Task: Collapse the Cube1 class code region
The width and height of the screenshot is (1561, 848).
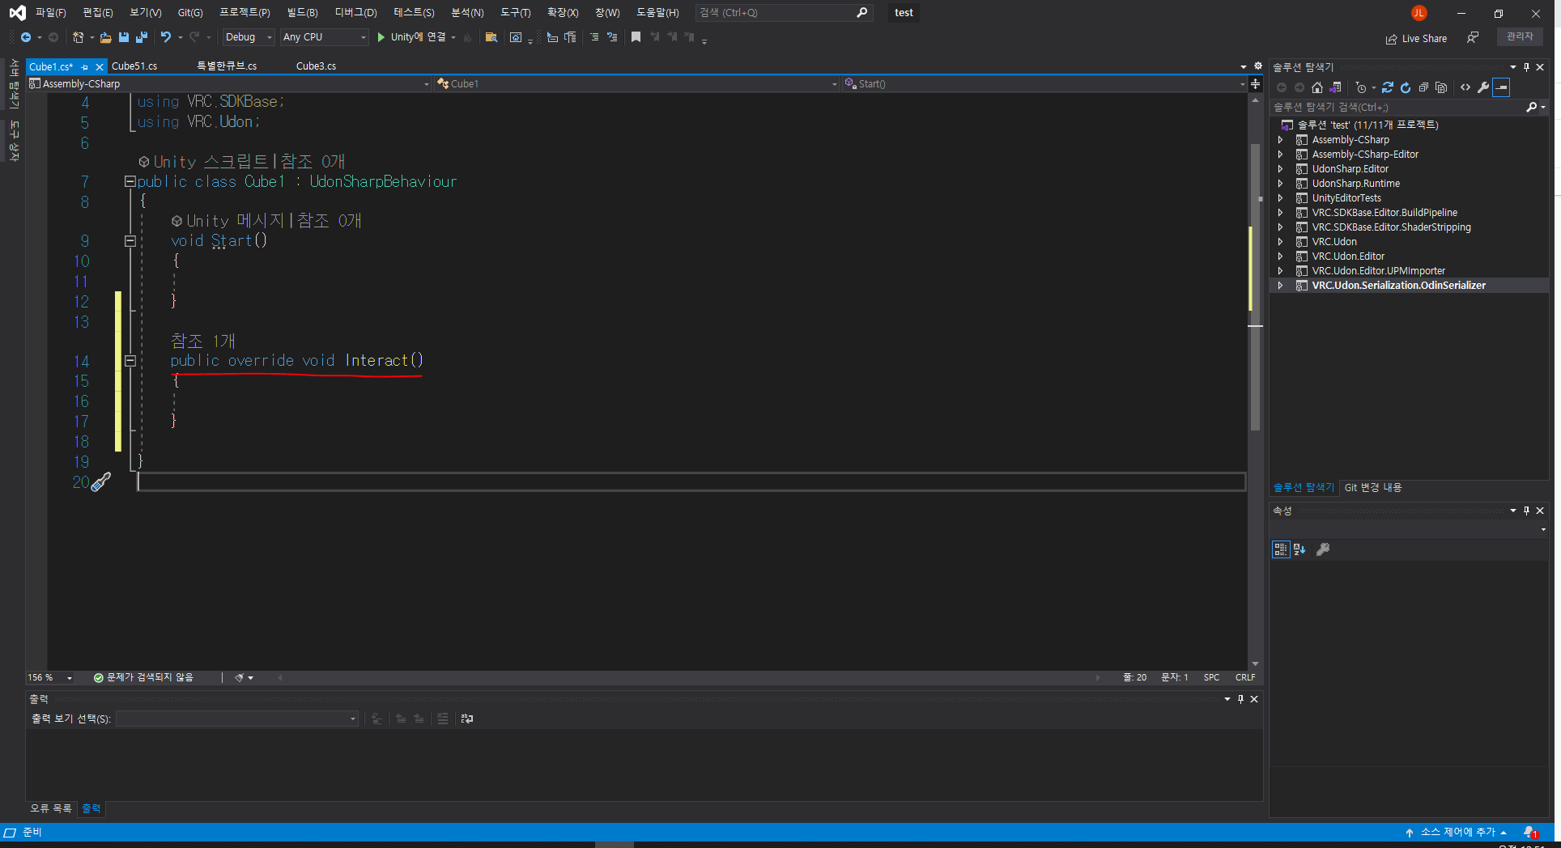Action: 130,181
